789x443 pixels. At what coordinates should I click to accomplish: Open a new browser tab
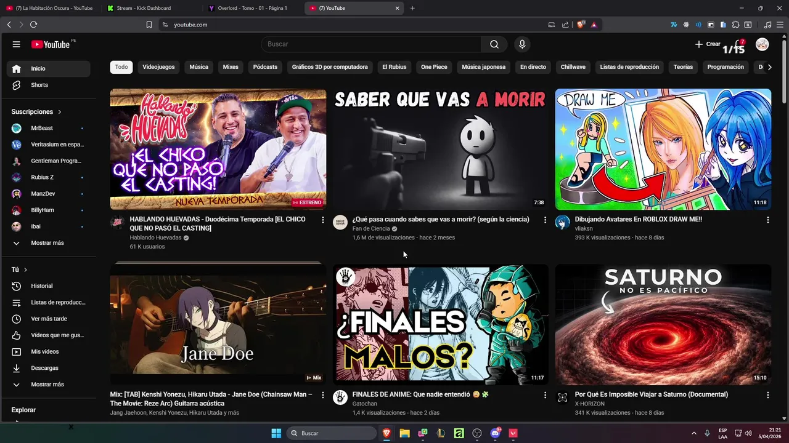[412, 8]
